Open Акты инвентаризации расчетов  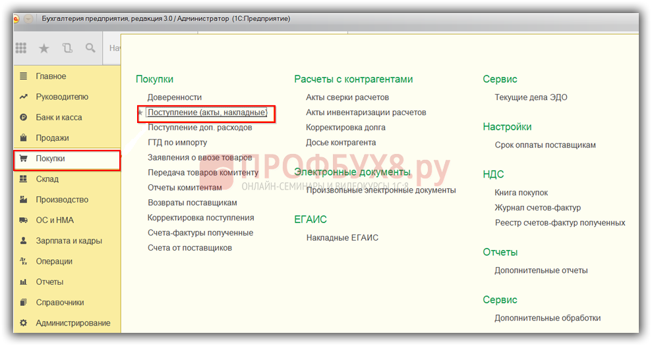point(367,112)
